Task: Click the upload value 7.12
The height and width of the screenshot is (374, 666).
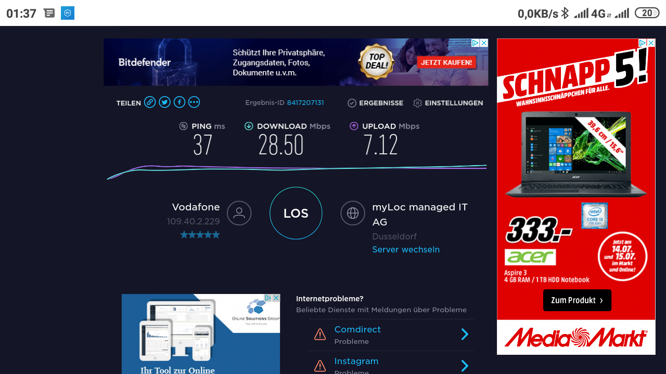Action: tap(381, 145)
